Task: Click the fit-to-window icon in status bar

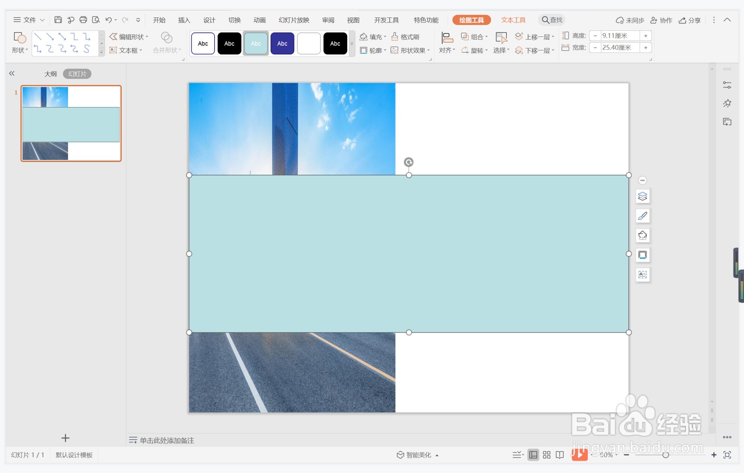Action: [x=727, y=455]
